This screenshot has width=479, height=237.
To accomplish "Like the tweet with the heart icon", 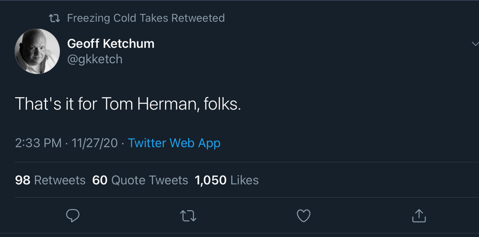I will click(x=304, y=216).
